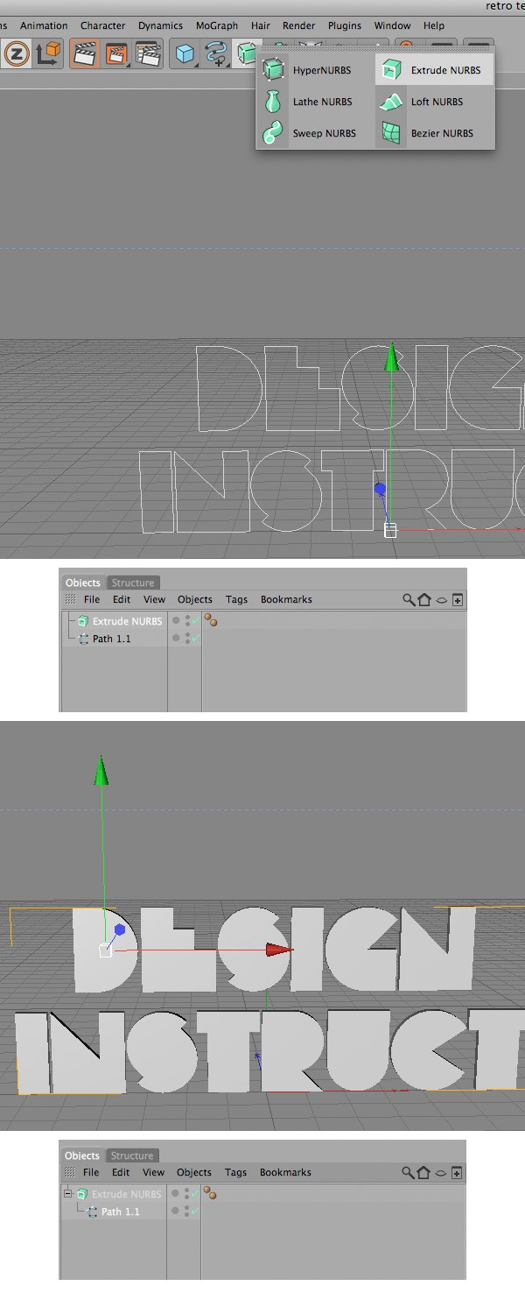This screenshot has height=1293, width=525.
Task: Toggle green checkmark of un-nested Path 1.1
Action: [195, 639]
